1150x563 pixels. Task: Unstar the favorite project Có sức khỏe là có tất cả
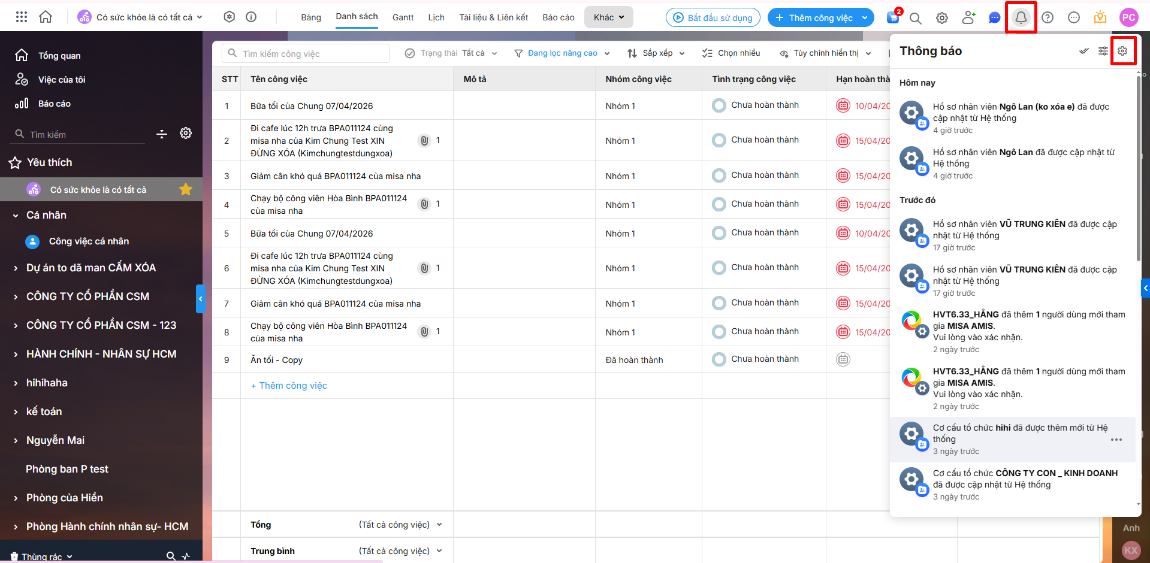pos(186,190)
